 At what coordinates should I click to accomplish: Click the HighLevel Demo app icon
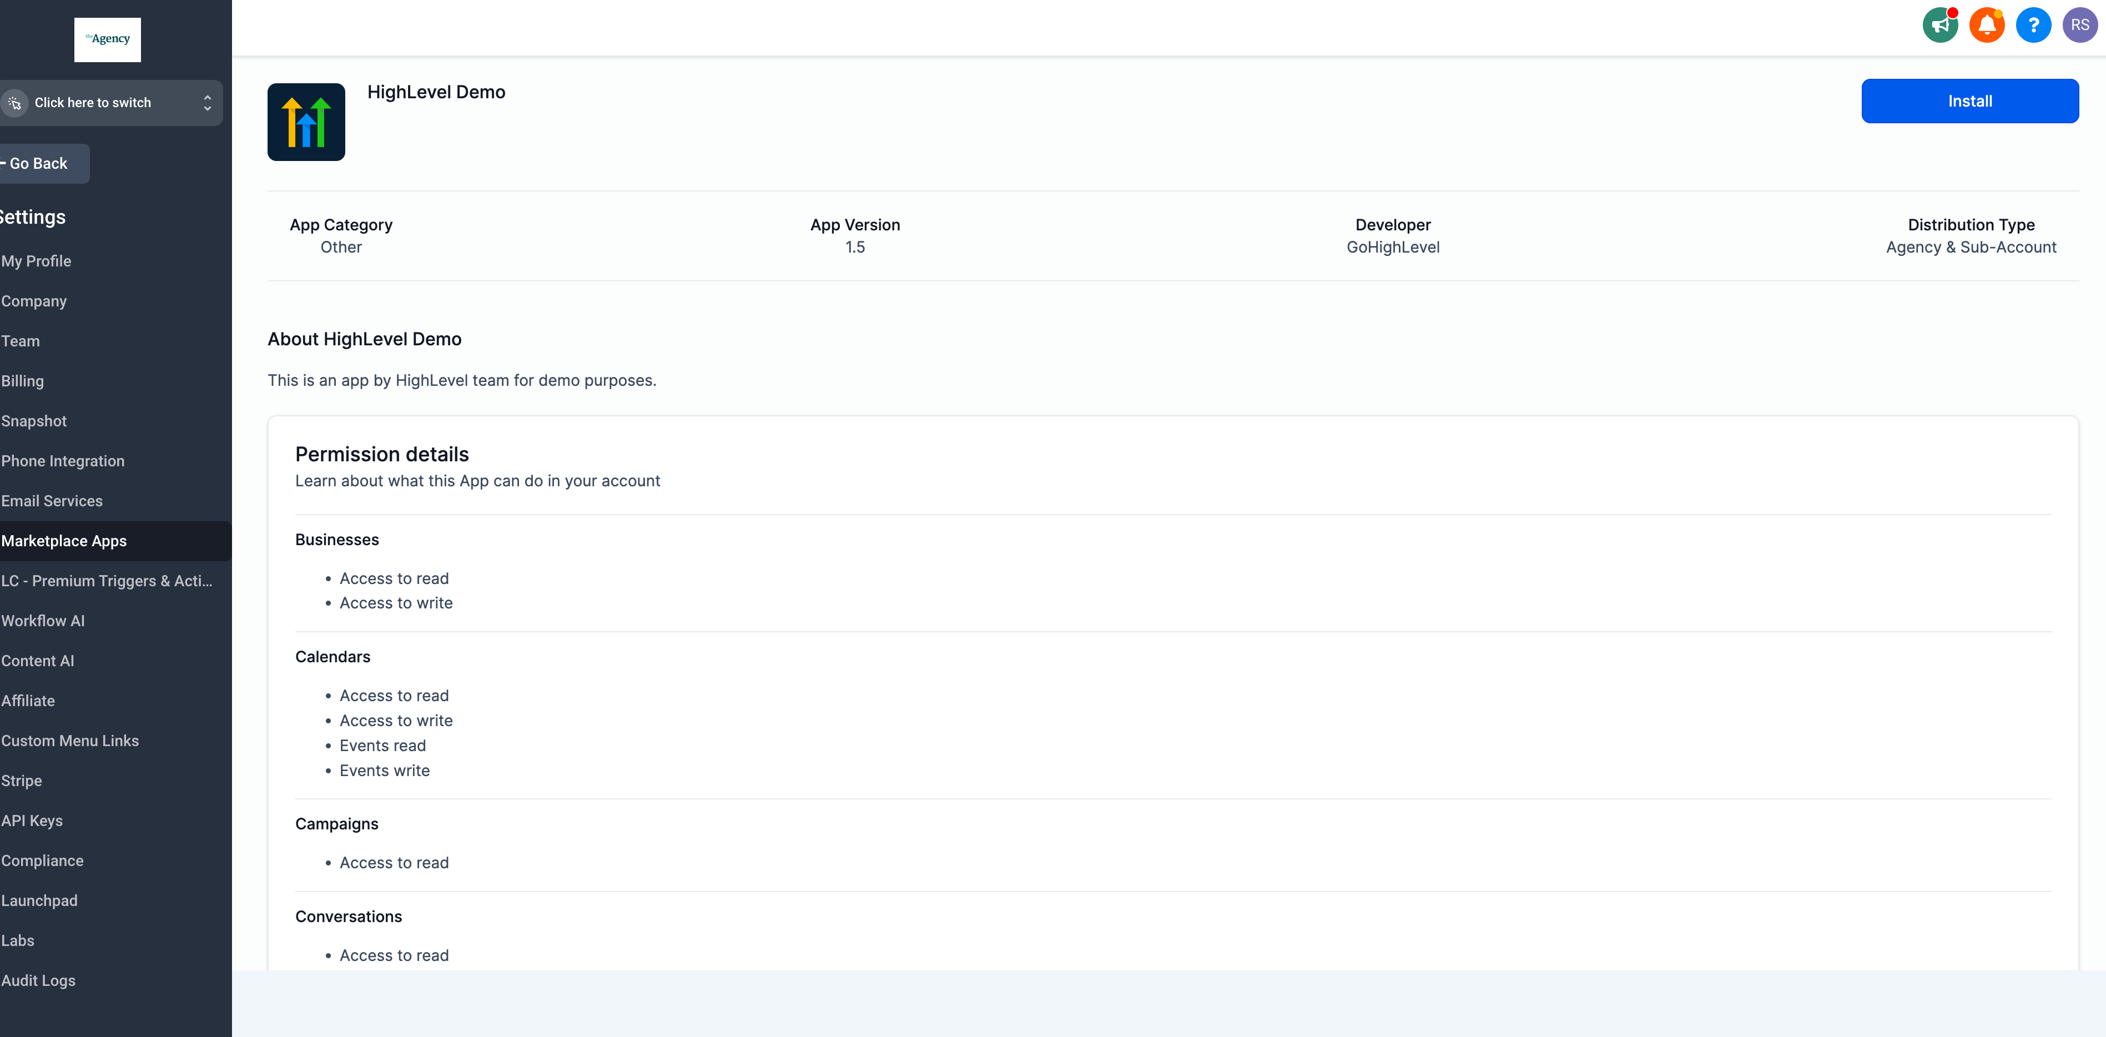306,122
